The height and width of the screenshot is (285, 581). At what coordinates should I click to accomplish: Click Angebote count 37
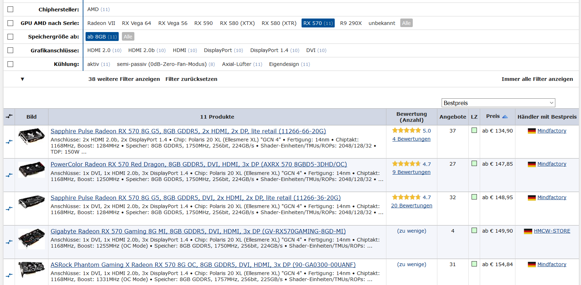(x=453, y=131)
